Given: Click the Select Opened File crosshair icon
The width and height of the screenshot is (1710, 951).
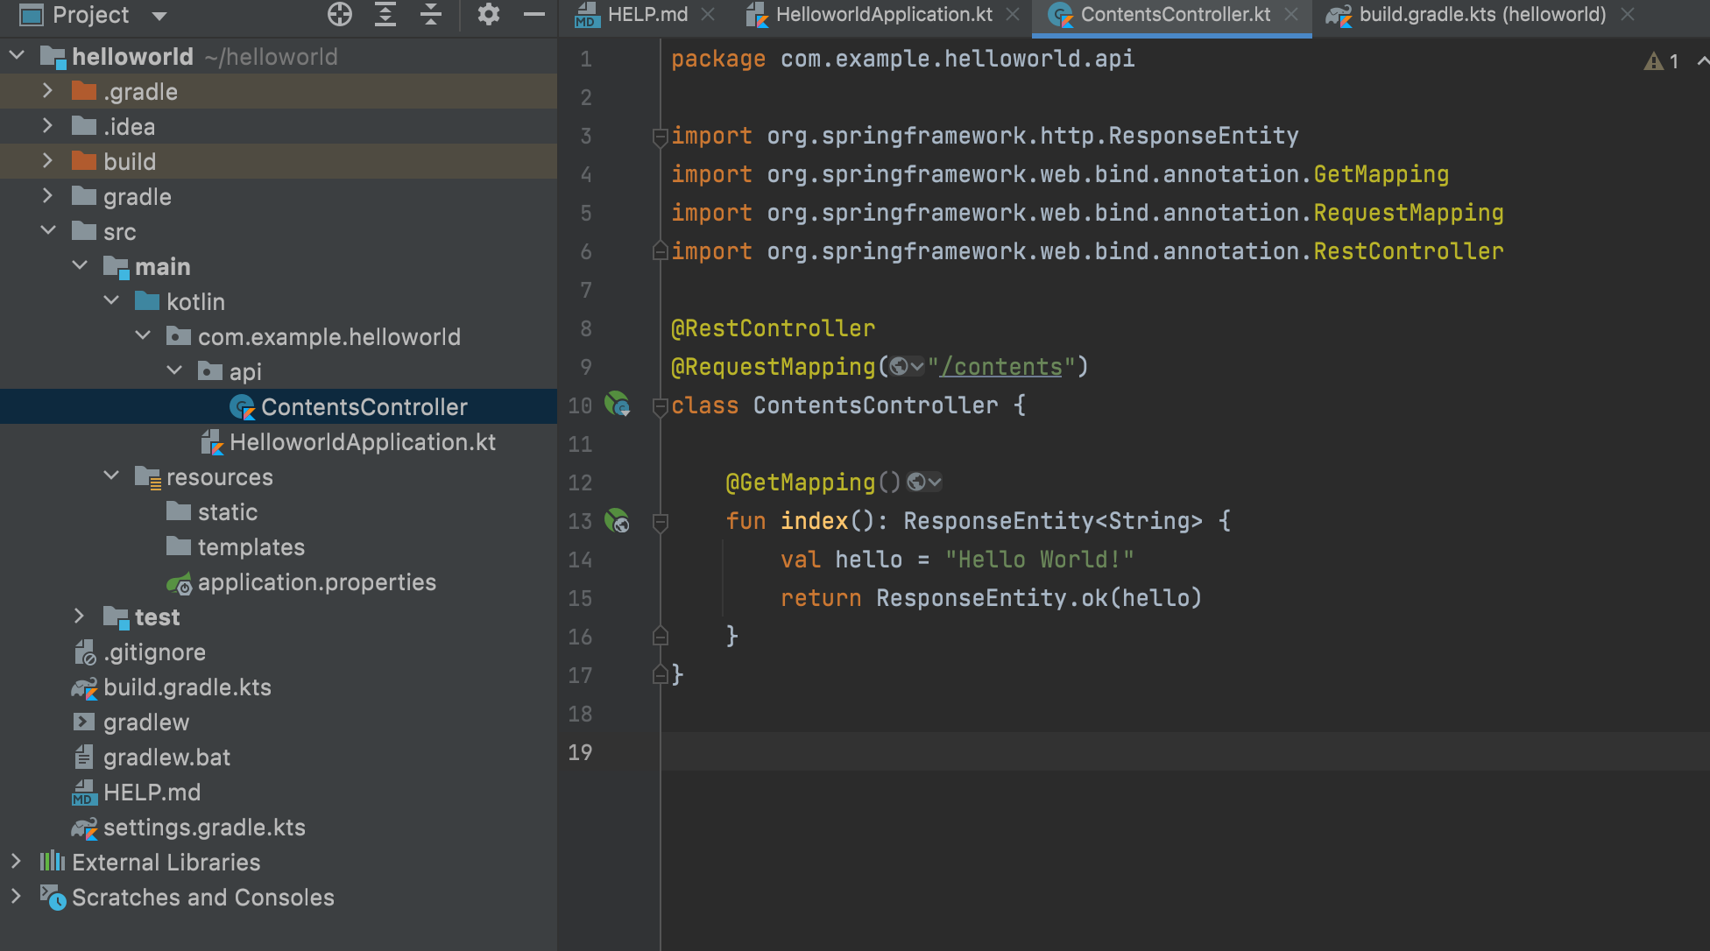Looking at the screenshot, I should pos(339,14).
